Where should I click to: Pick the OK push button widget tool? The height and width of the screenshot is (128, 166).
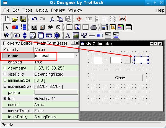pyautogui.click(x=34, y=27)
